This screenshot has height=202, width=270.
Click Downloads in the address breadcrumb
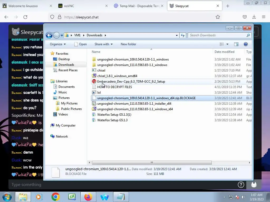point(95,35)
